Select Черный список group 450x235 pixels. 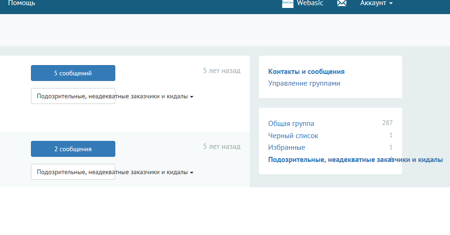coord(293,136)
